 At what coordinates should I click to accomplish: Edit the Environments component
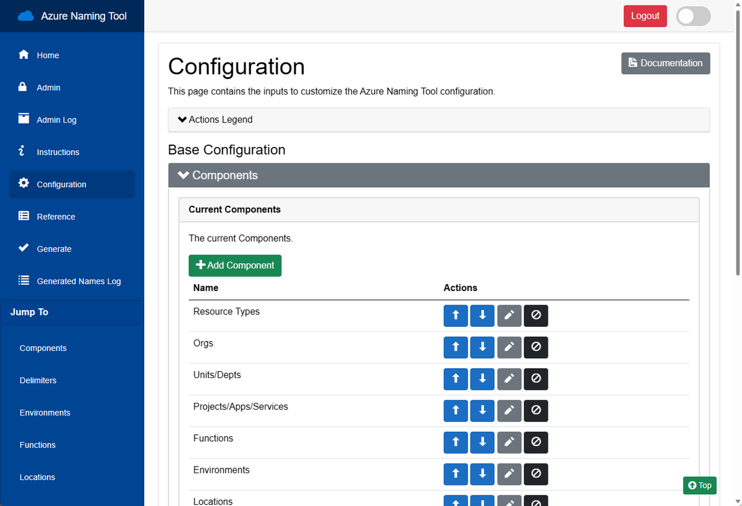pyautogui.click(x=510, y=474)
